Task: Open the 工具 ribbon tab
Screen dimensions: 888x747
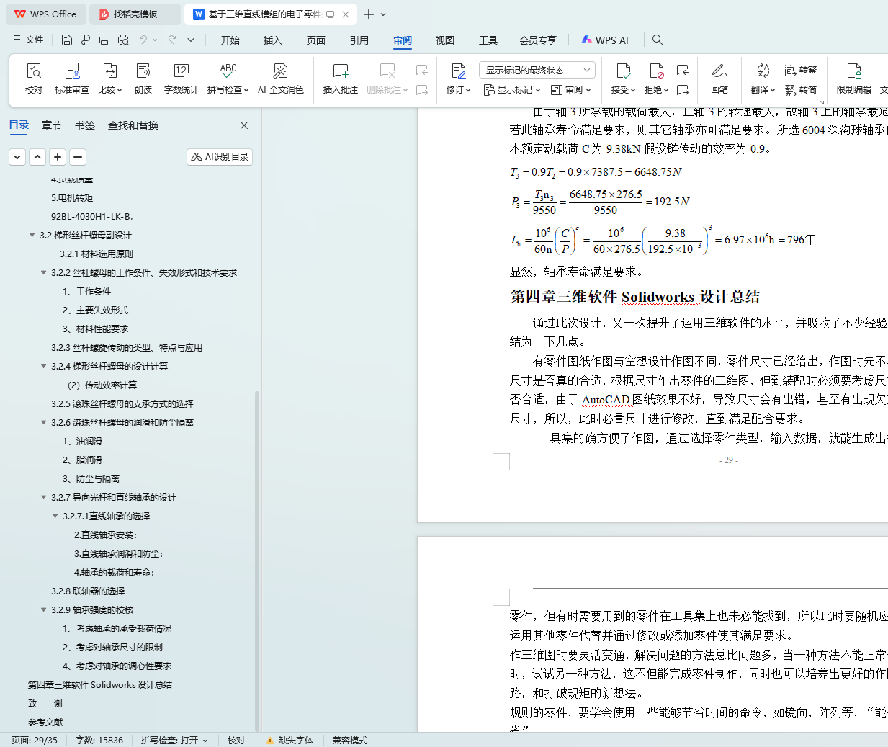Action: [x=488, y=40]
